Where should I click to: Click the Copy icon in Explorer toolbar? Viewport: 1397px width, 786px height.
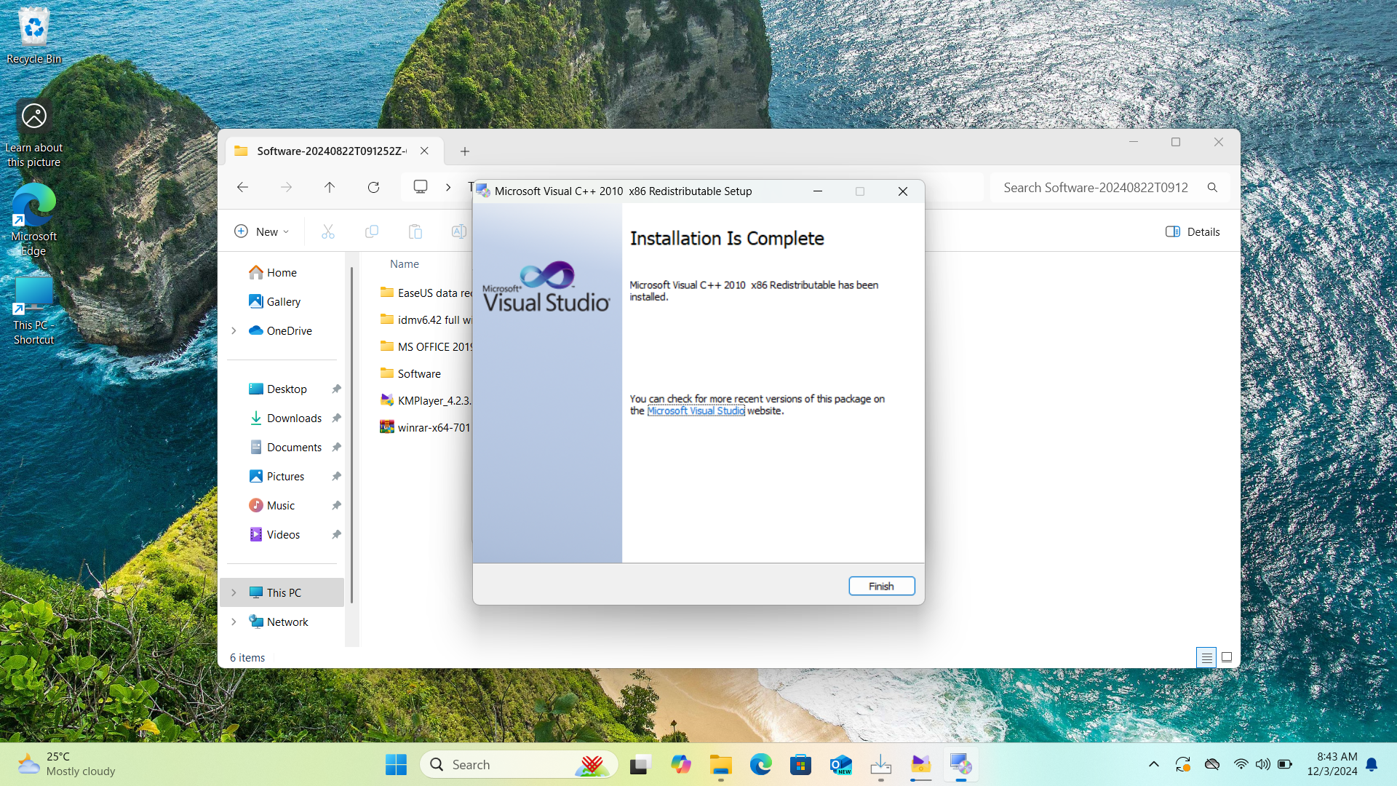click(x=372, y=231)
